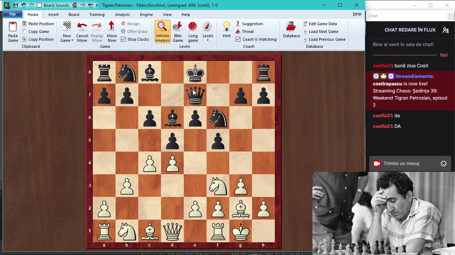This screenshot has width=455, height=255.
Task: Open the Analysis ribbon tab
Action: point(122,15)
